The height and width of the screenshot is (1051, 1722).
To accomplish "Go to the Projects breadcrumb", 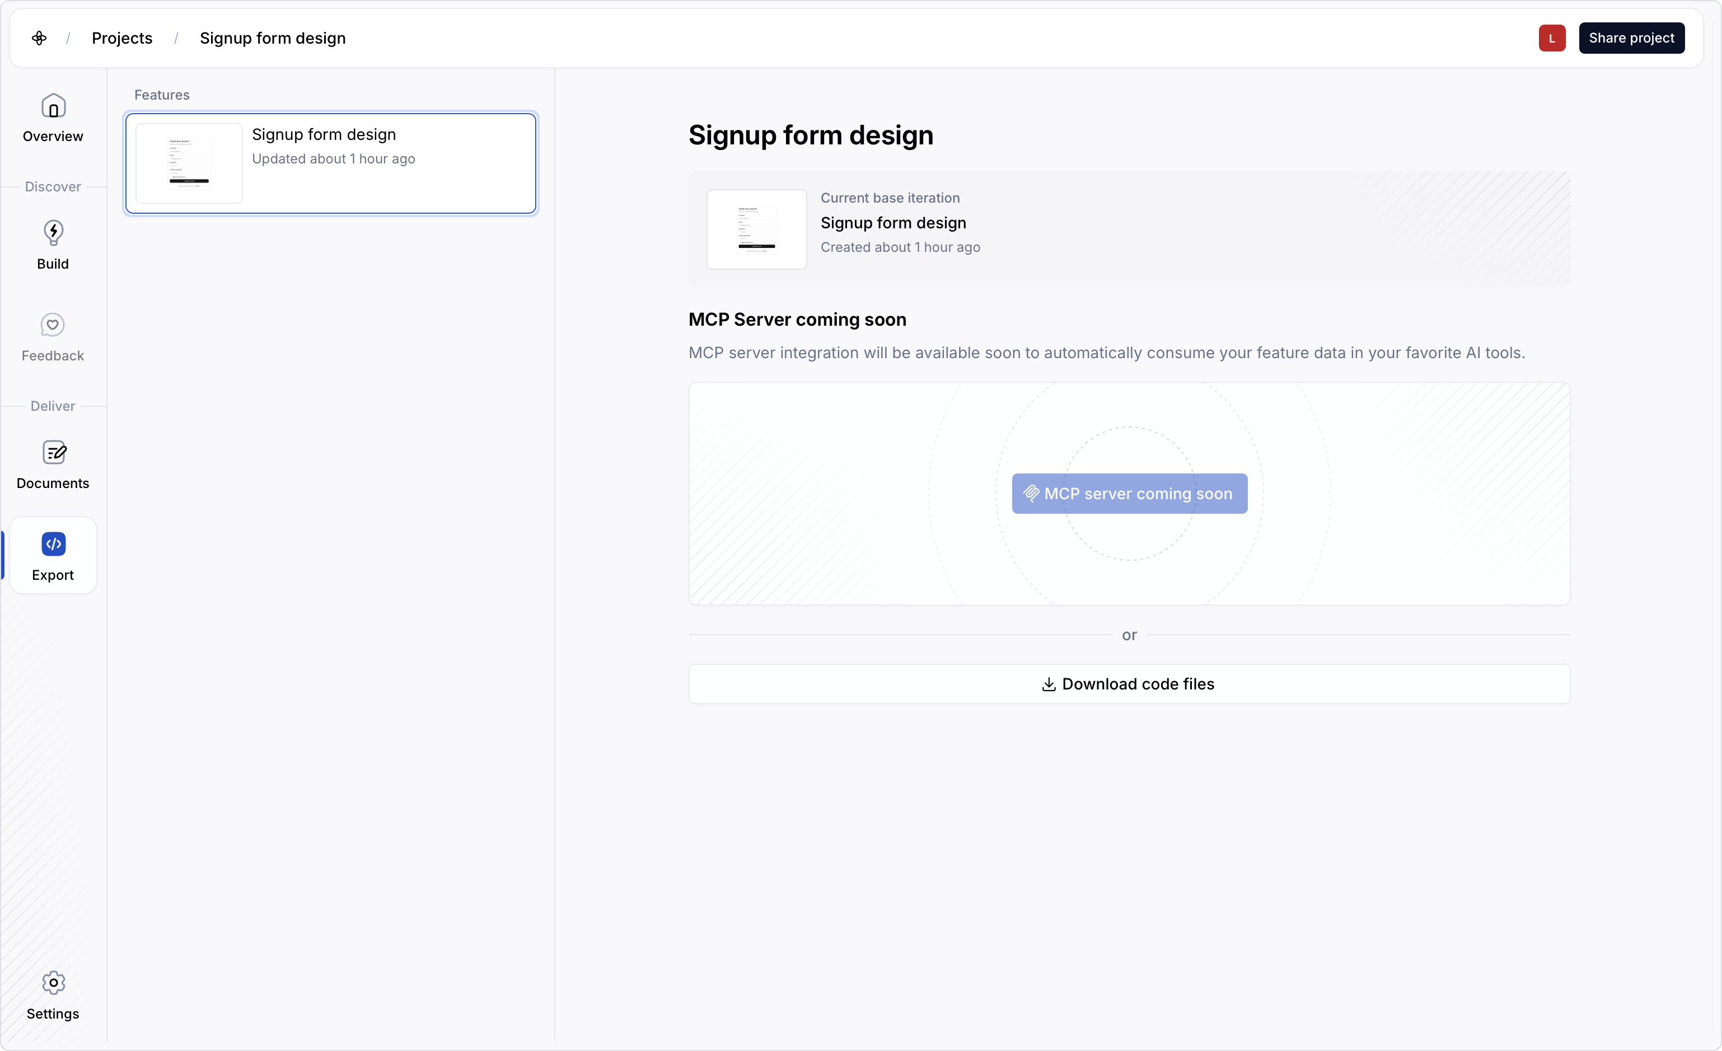I will (121, 37).
